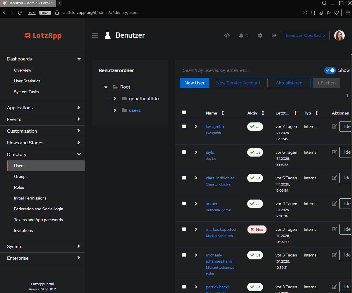The image size is (352, 293).
Task: Click the edit icon for markus.koppitsch
Action: 334,229
